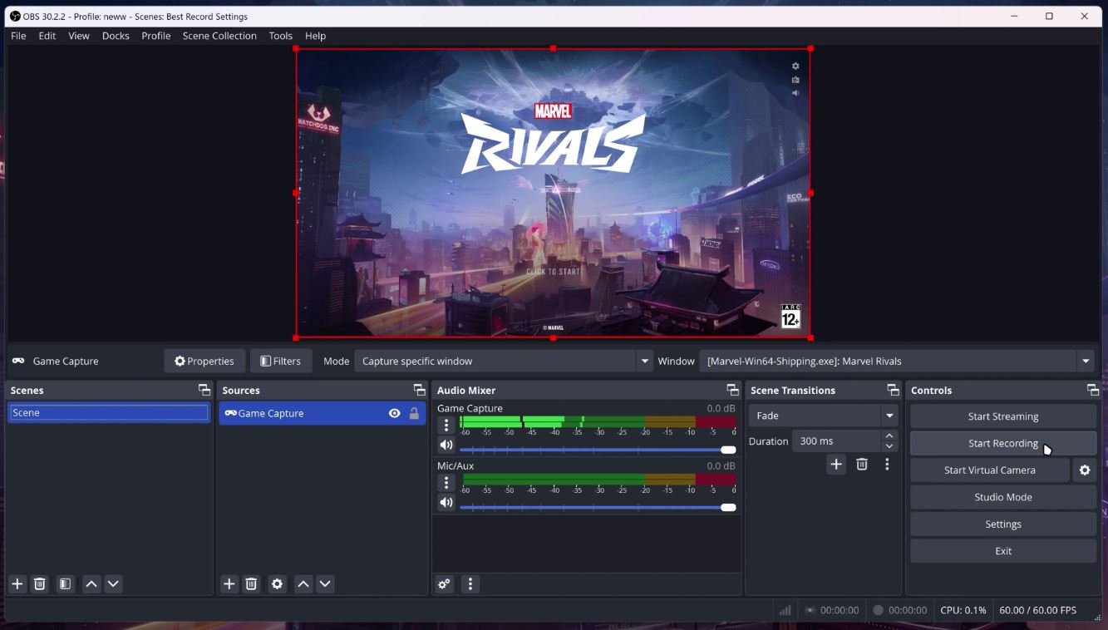Viewport: 1108px width, 630px height.
Task: Open advanced audio properties gear icon
Action: click(445, 584)
